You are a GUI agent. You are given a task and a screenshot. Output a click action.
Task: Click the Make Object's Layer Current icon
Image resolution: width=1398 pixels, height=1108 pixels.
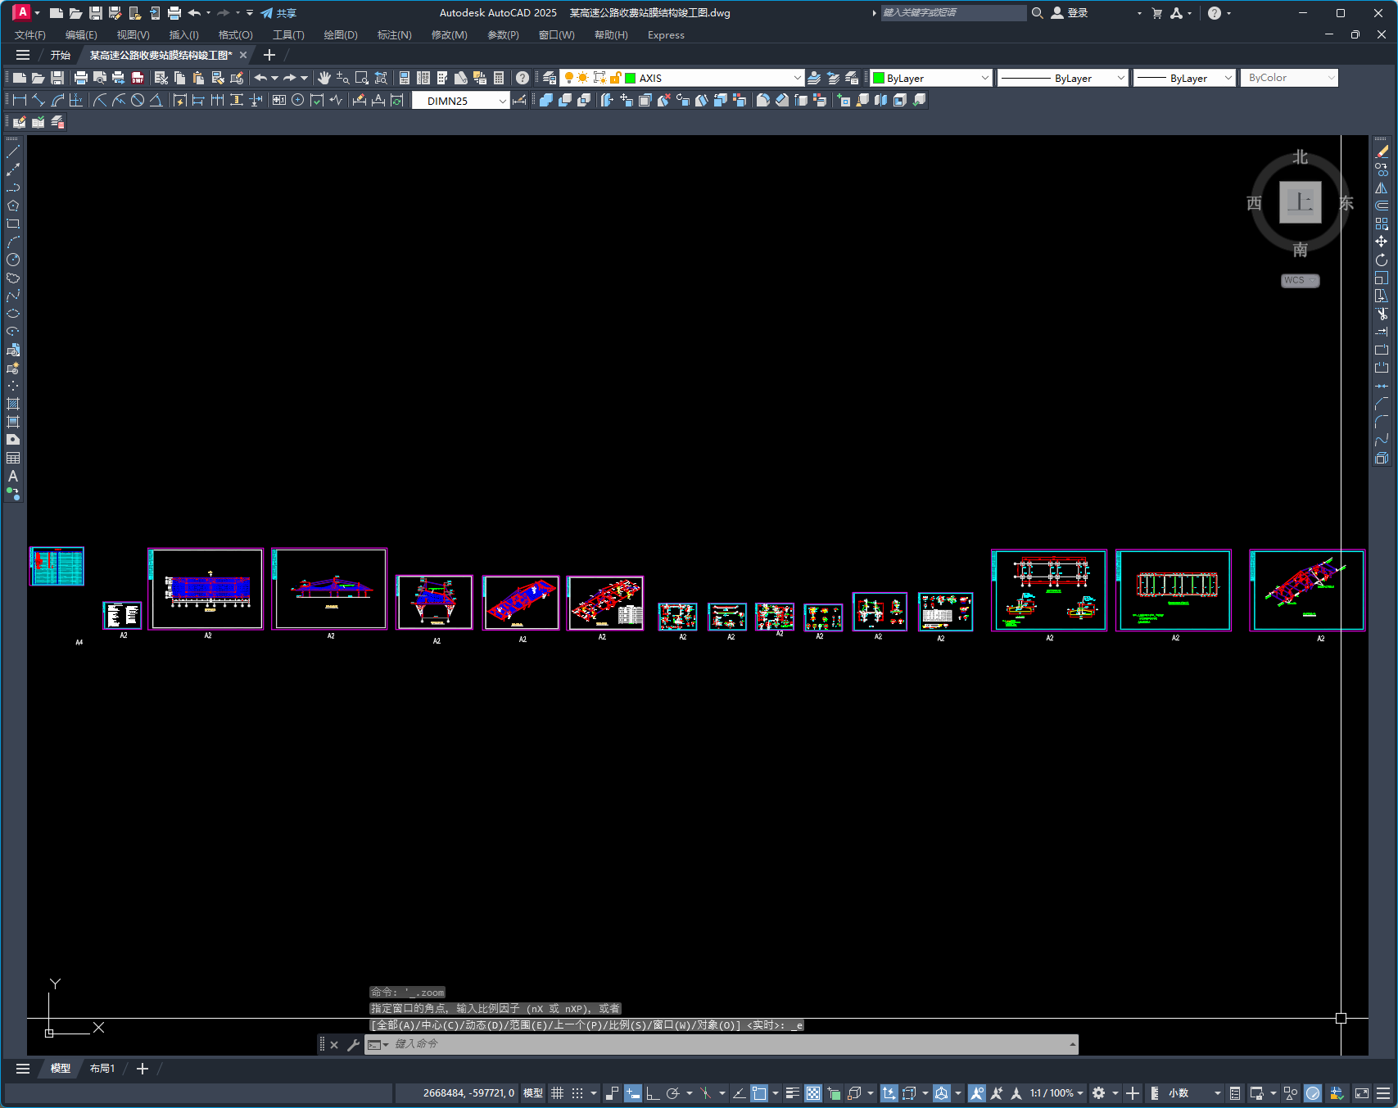click(x=814, y=78)
